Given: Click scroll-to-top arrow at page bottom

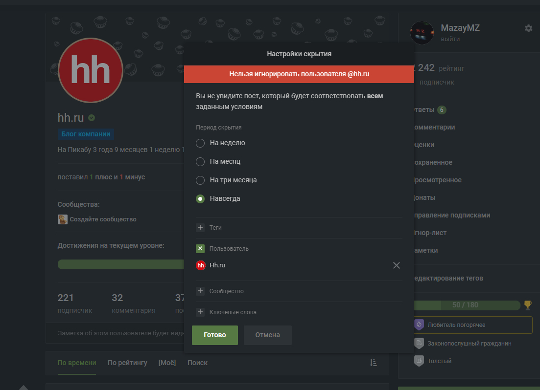Looking at the screenshot, I should click(23, 387).
